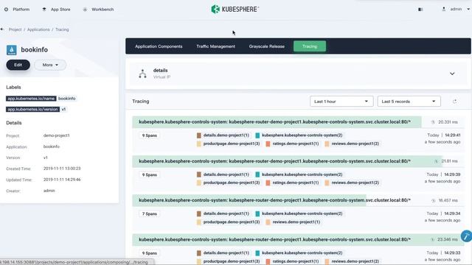Click reviews.demo-project1(1) label
This screenshot has height=265, width=472.
pos(296,222)
